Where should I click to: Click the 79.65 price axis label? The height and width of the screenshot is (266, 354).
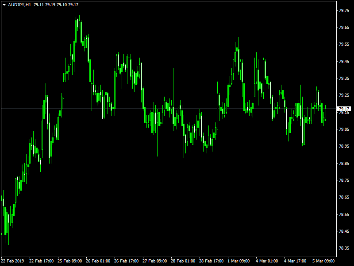point(344,27)
